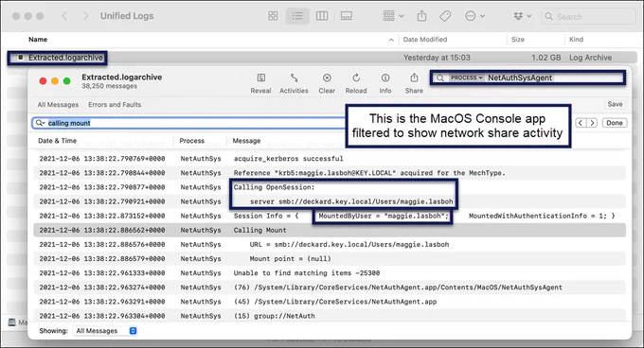Click the Save search button

[615, 104]
